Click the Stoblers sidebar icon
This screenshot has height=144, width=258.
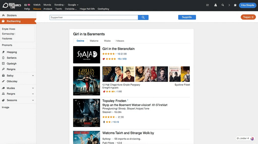coord(3,15)
